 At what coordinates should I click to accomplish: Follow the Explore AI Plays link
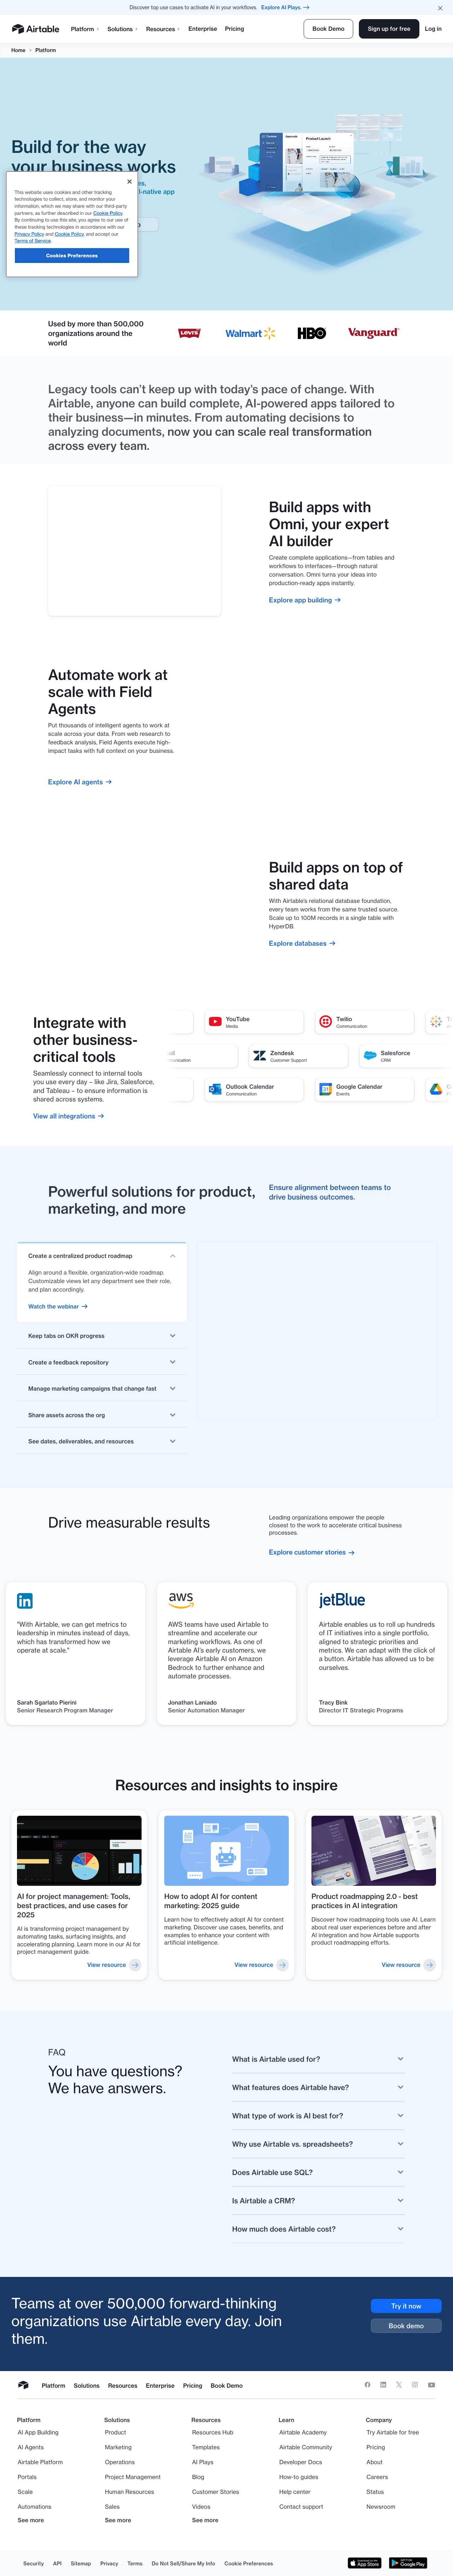coord(285,7)
